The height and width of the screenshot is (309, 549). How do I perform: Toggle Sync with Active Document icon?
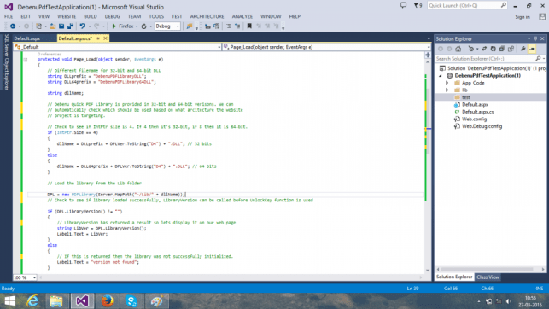(484, 49)
